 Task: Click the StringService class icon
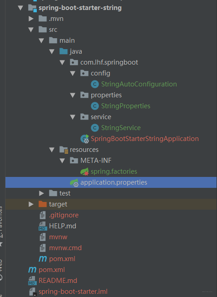click(95, 128)
